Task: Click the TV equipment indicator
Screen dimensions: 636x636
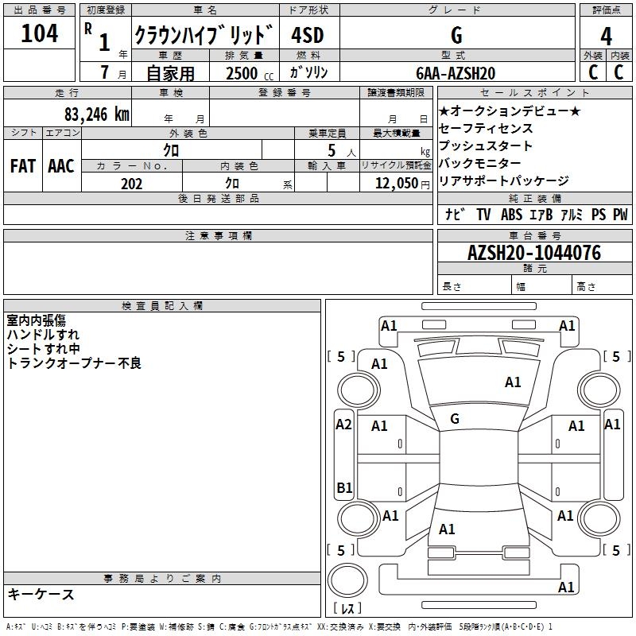Action: (x=483, y=215)
